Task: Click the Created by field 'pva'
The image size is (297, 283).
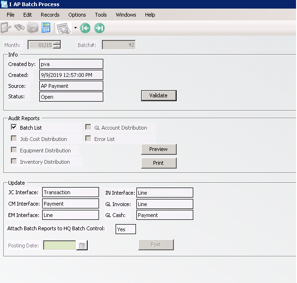Action: click(71, 64)
